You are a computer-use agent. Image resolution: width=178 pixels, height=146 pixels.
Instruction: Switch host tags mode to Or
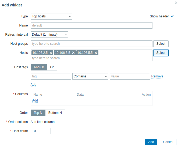(52, 67)
